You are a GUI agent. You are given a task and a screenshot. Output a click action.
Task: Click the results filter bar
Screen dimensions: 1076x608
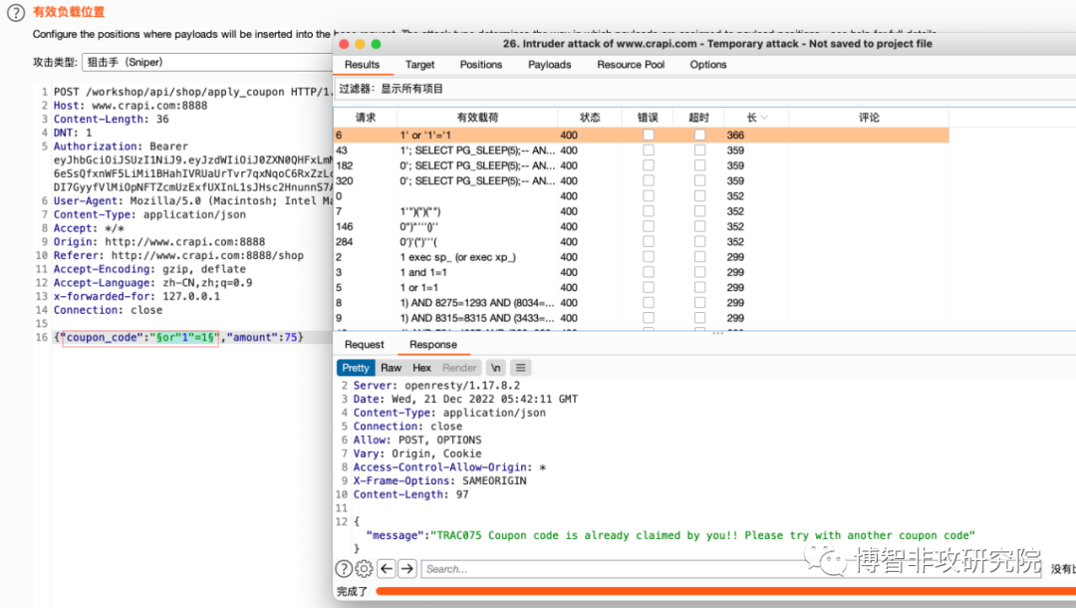[x=704, y=90]
